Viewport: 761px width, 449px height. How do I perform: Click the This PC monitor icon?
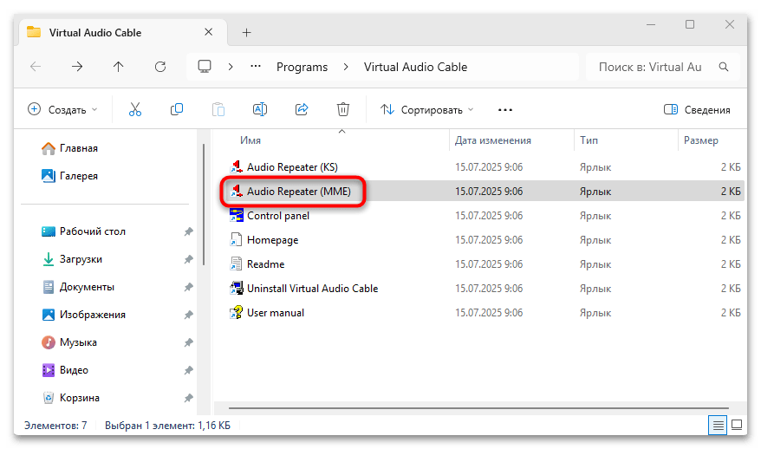pyautogui.click(x=205, y=67)
